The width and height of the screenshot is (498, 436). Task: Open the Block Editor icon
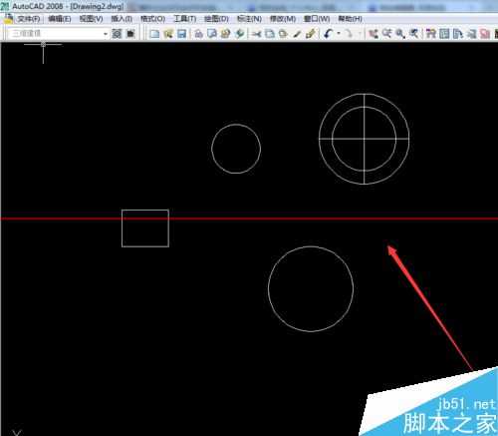coord(311,34)
